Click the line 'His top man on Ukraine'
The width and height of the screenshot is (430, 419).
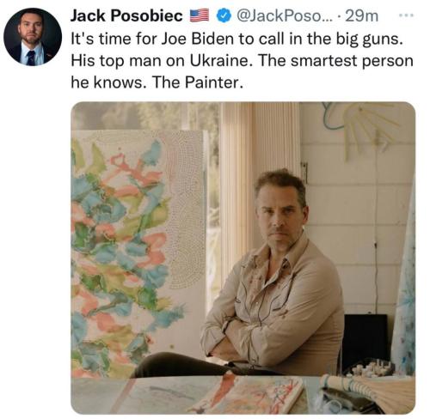pos(163,61)
